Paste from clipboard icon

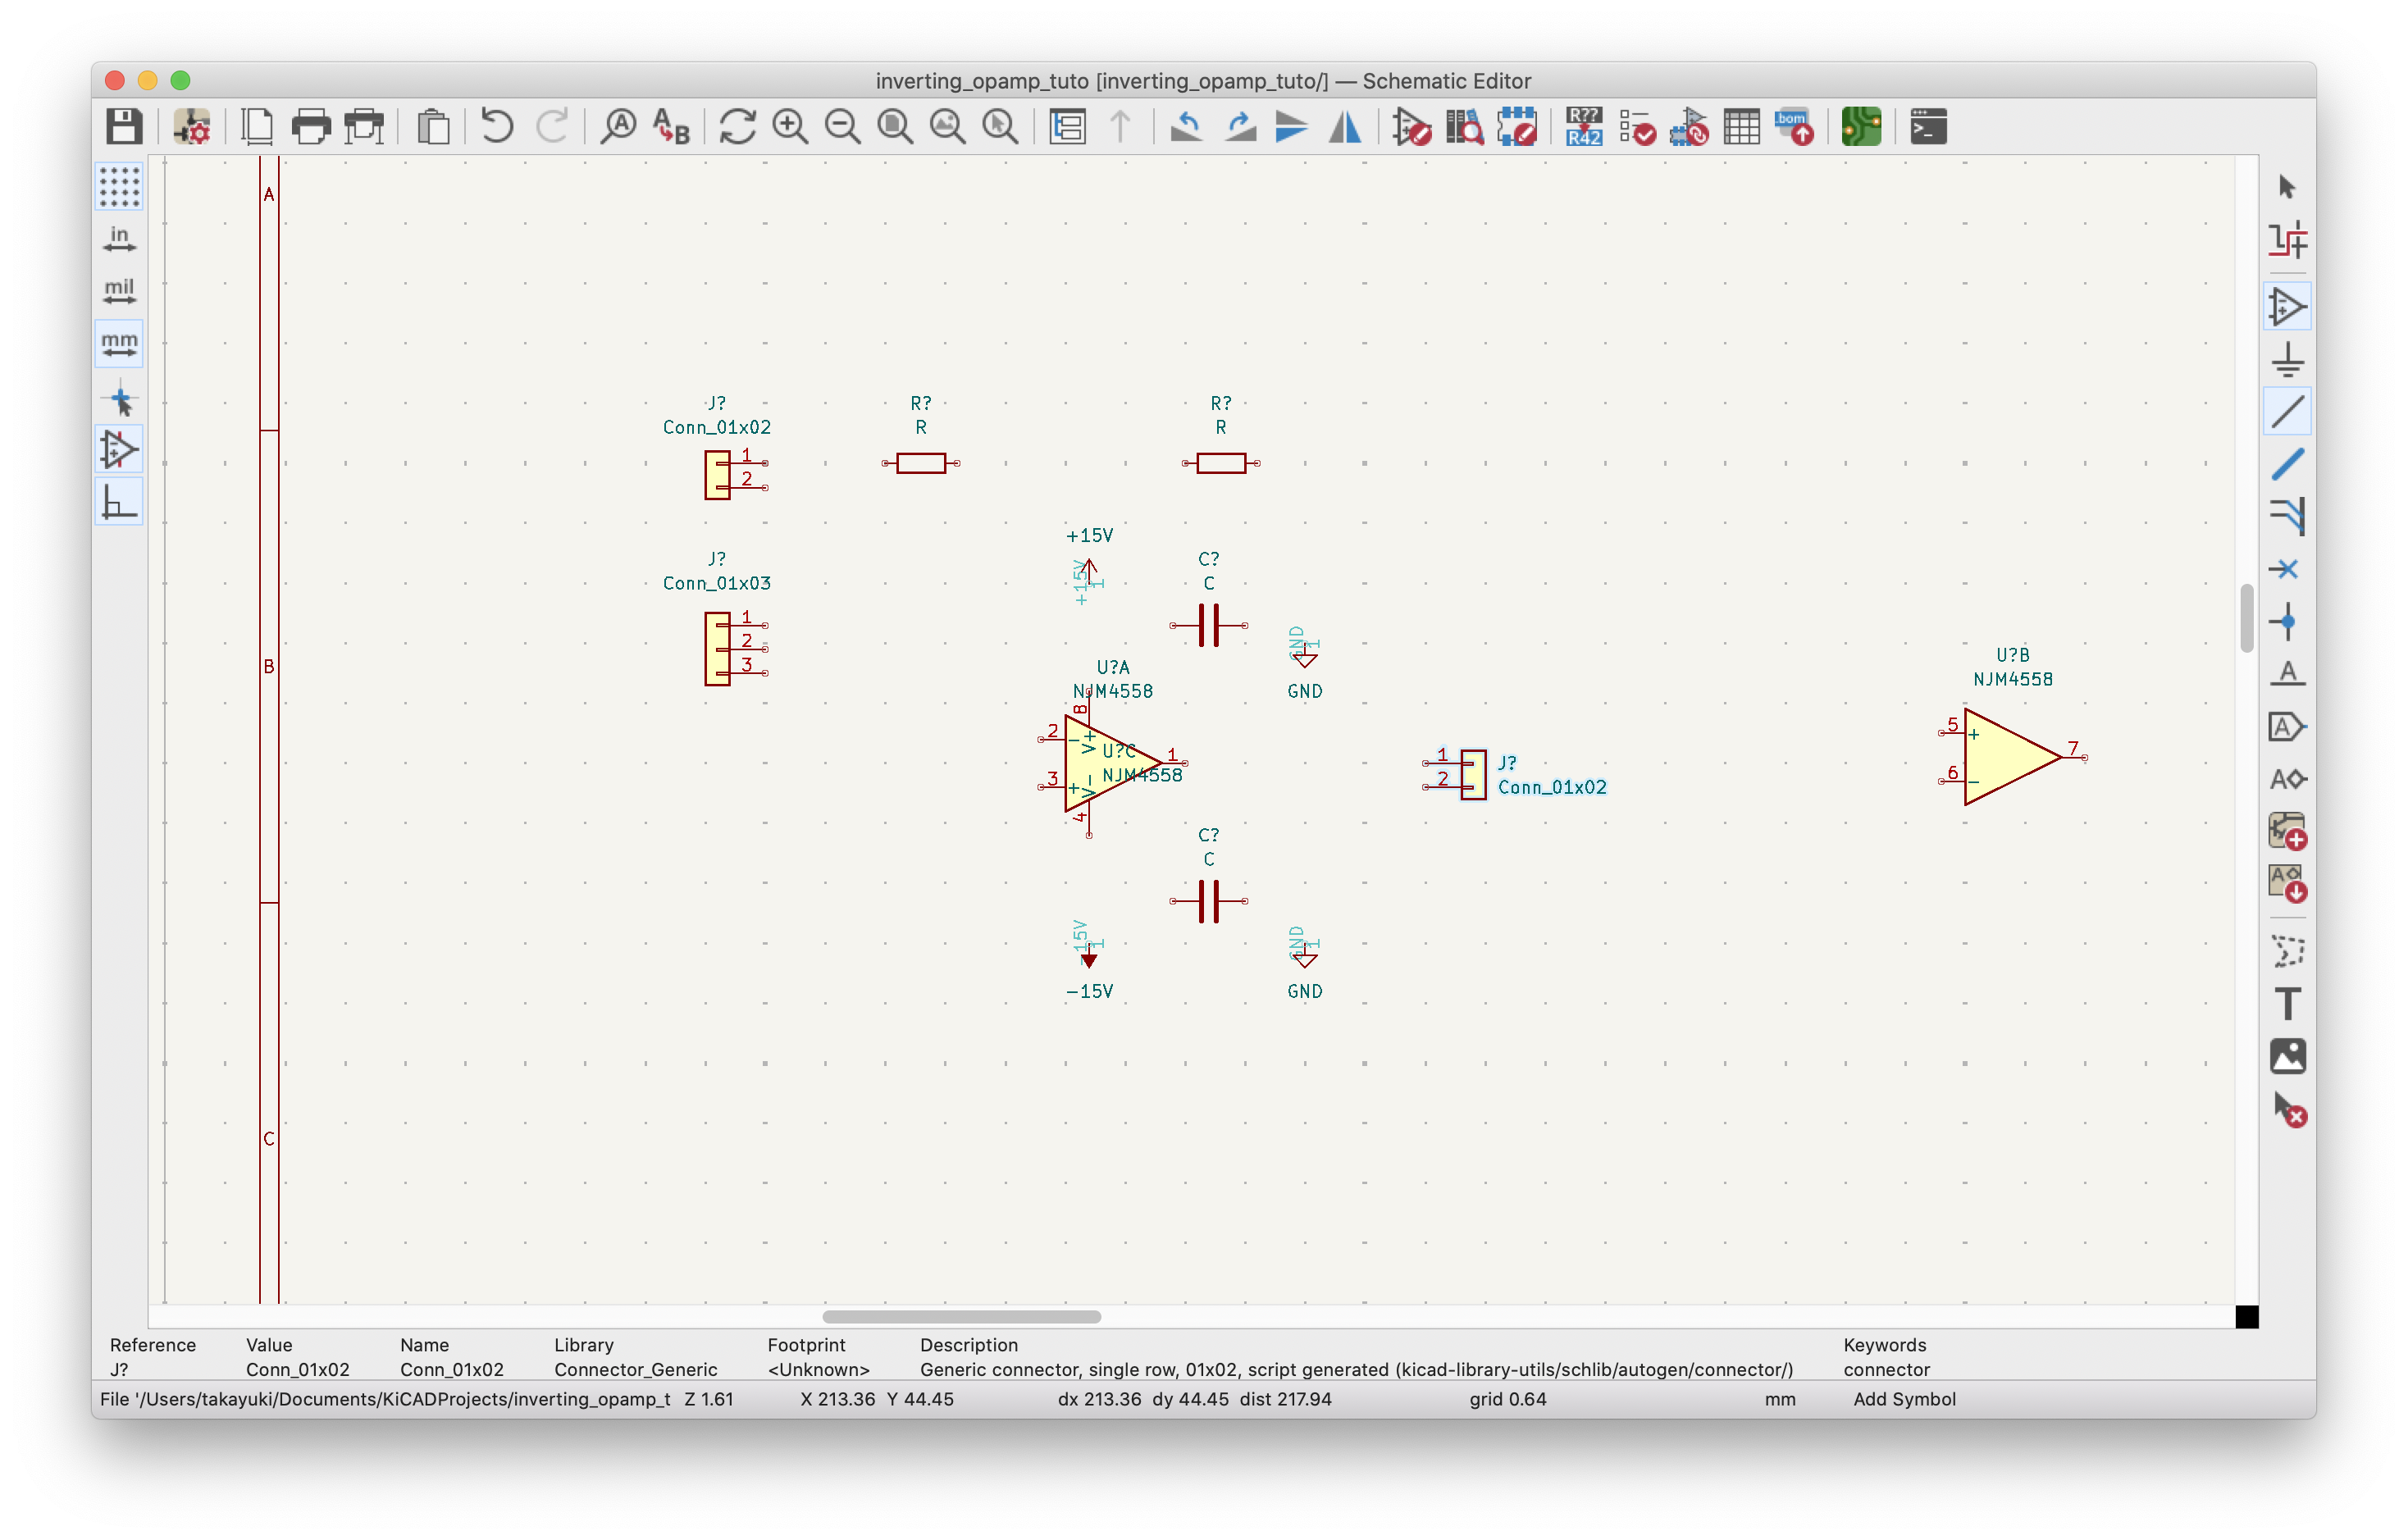pyautogui.click(x=432, y=127)
